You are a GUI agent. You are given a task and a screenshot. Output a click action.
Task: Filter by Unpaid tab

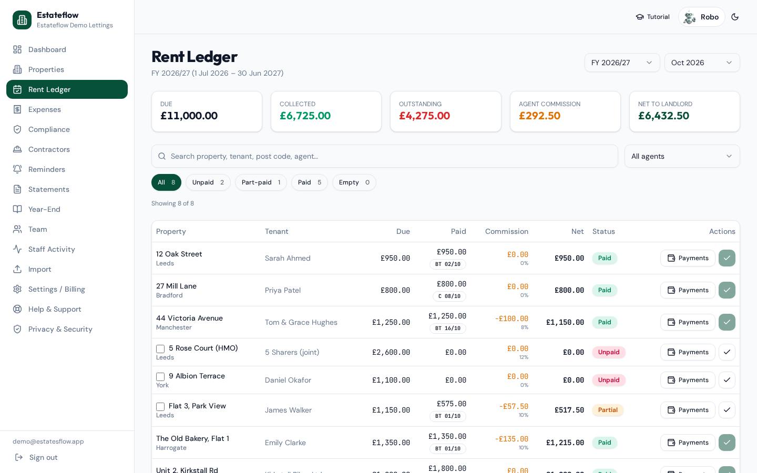coord(208,182)
